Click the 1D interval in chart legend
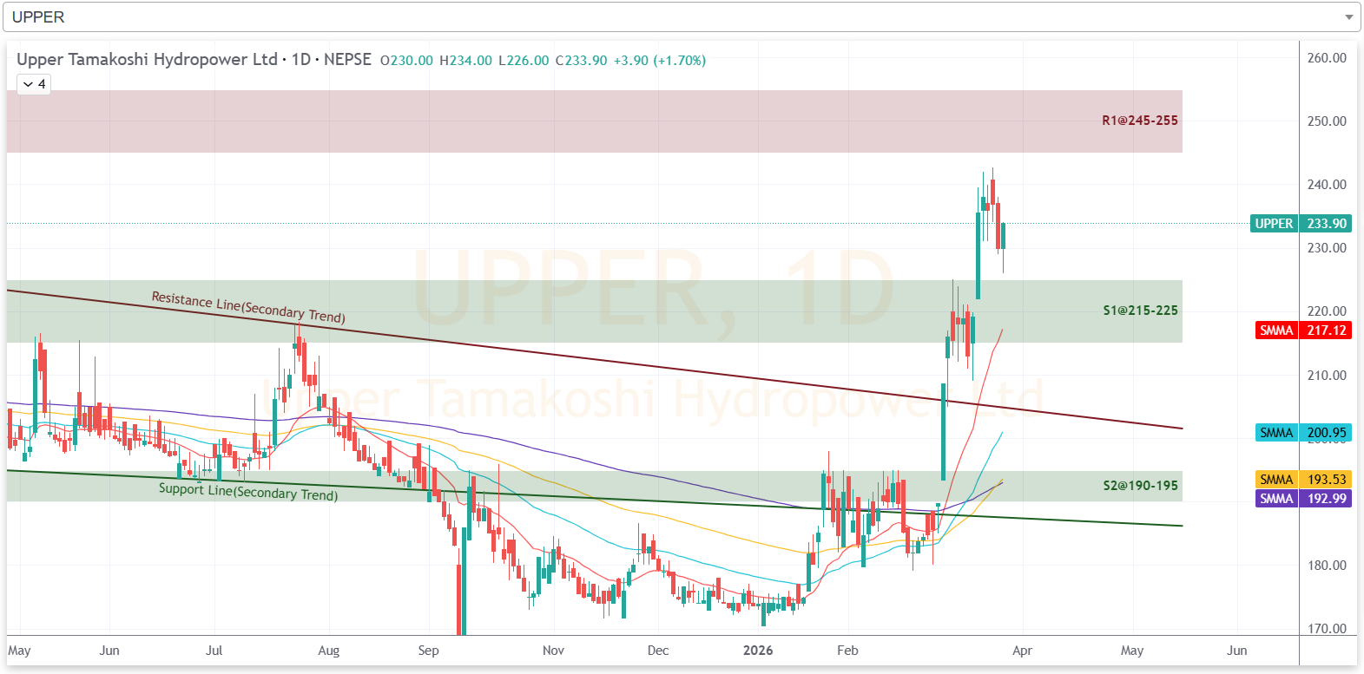The height and width of the screenshot is (674, 1364). 300,60
